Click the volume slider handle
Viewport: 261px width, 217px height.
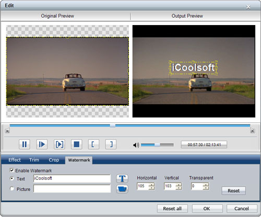point(157,145)
